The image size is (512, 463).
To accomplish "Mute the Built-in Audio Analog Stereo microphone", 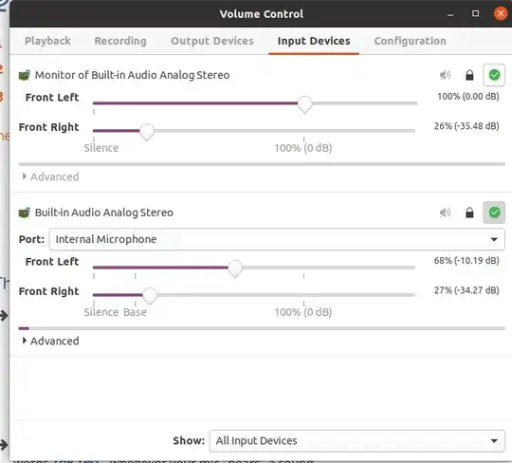I will pyautogui.click(x=445, y=213).
